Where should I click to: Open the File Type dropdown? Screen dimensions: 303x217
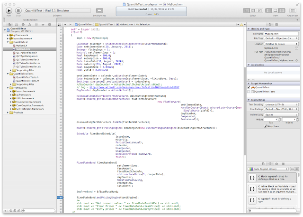click(281, 38)
